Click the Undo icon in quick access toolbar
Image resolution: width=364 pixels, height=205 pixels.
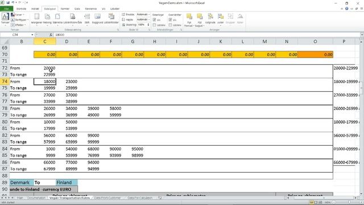point(13,2)
